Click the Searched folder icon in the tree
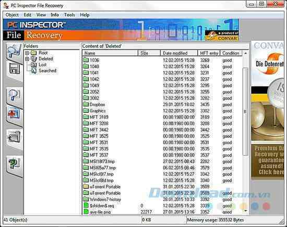Viewport: 287px width, 227px height. [34, 70]
